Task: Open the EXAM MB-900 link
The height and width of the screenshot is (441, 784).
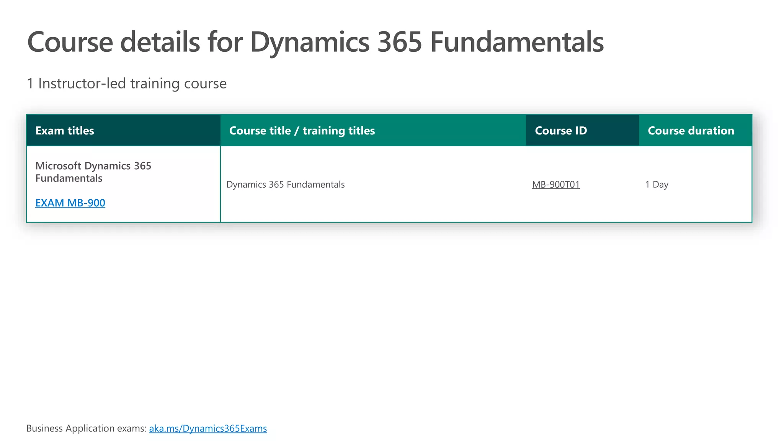Action: pyautogui.click(x=70, y=203)
